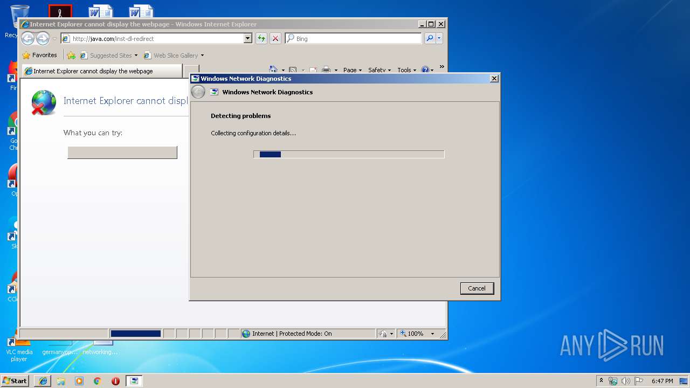Viewport: 690px width, 388px height.
Task: Click the network connection tray icon
Action: pyautogui.click(x=613, y=381)
